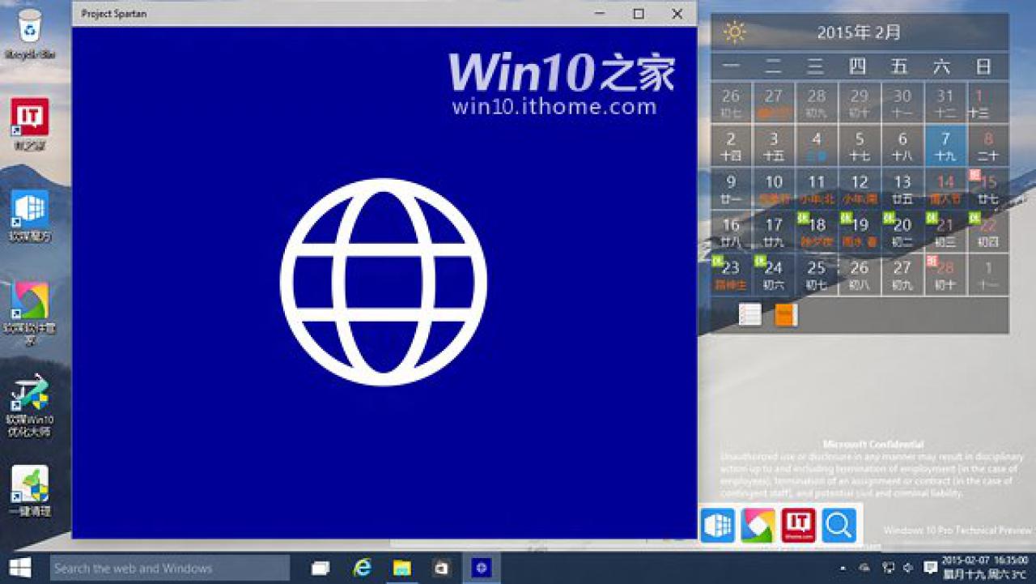Click the cloud icon in the system tray
Image resolution: width=1036 pixels, height=584 pixels.
point(864,568)
